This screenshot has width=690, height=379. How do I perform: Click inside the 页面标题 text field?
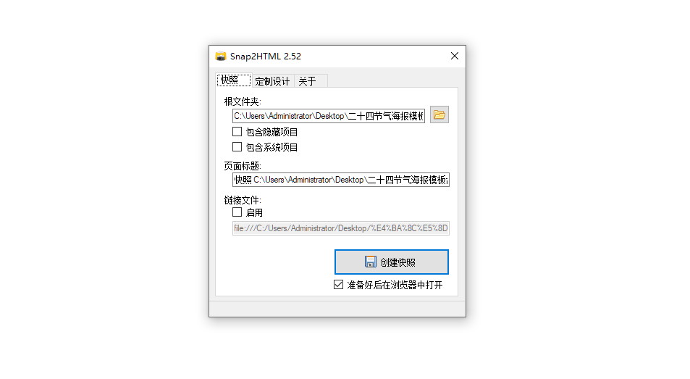point(341,180)
